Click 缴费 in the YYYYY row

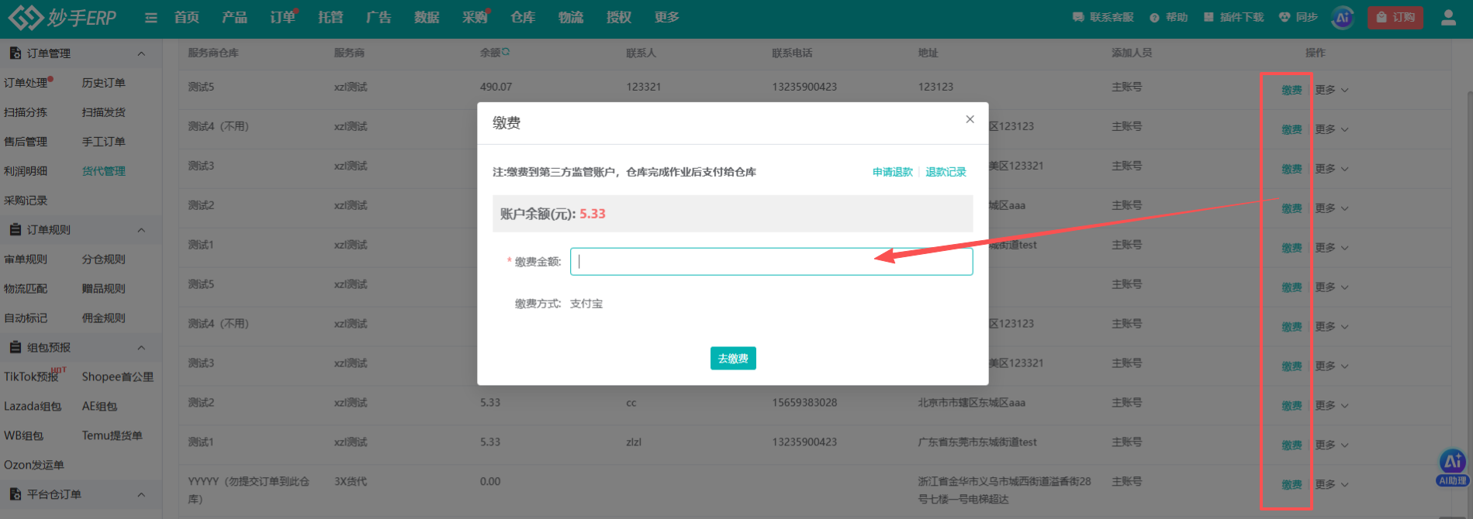tap(1291, 485)
